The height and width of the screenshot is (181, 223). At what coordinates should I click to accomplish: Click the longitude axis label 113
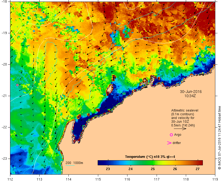[39, 179]
